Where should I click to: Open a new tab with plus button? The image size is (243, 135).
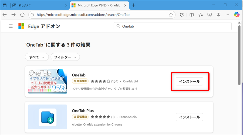133,5
